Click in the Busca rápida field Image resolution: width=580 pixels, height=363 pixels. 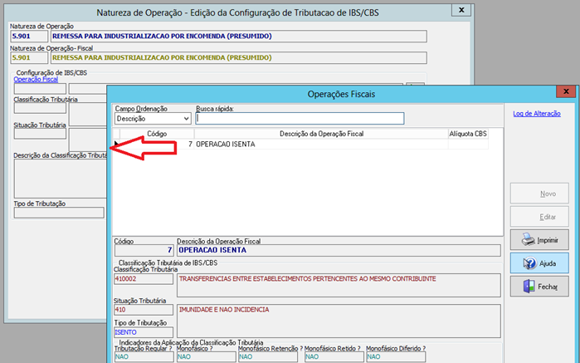point(299,119)
